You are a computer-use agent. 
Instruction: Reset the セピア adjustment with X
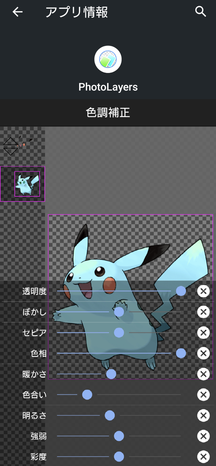(x=203, y=333)
